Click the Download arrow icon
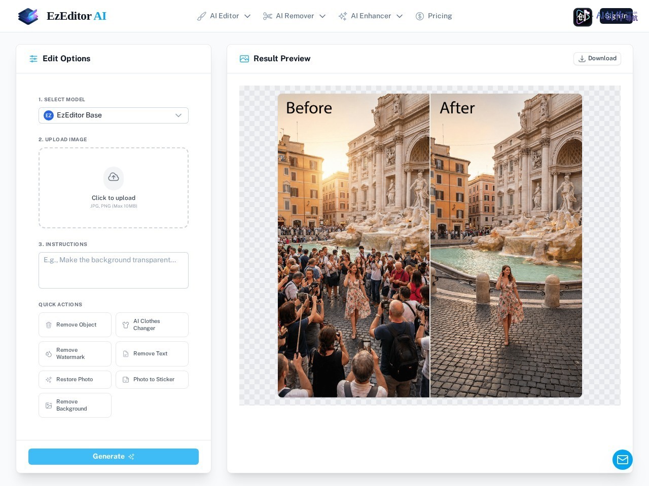The height and width of the screenshot is (486, 649). point(582,59)
